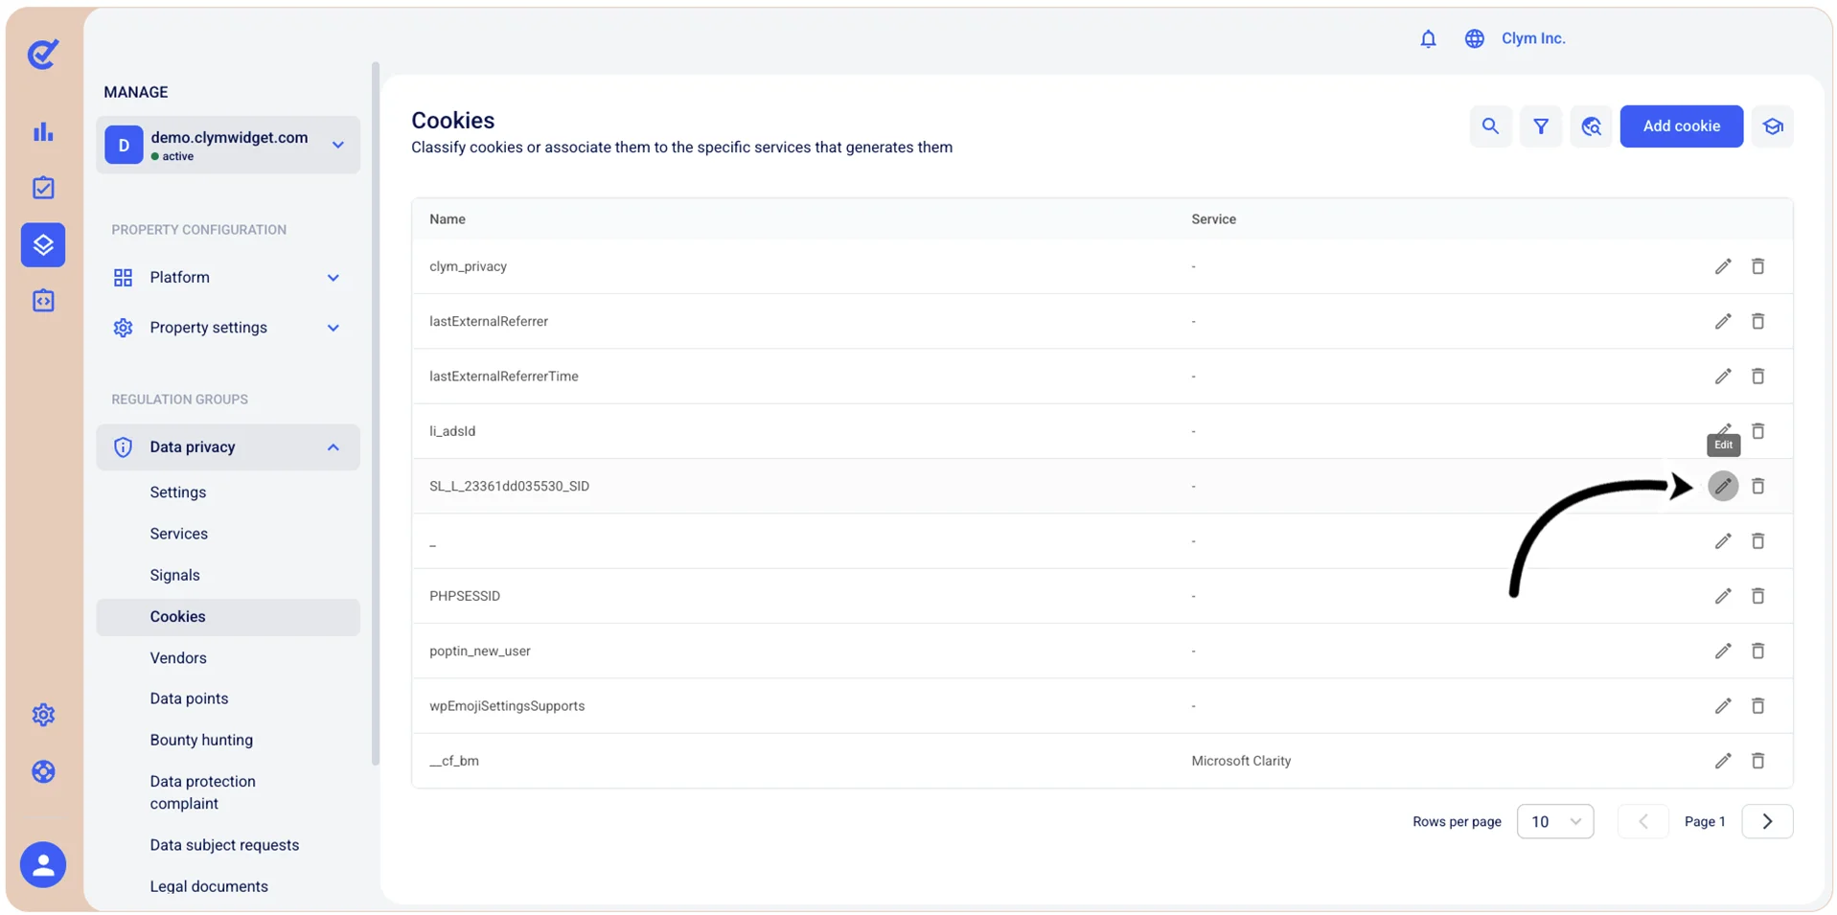Go to next page of cookies
The height and width of the screenshot is (915, 1837).
[x=1767, y=822]
